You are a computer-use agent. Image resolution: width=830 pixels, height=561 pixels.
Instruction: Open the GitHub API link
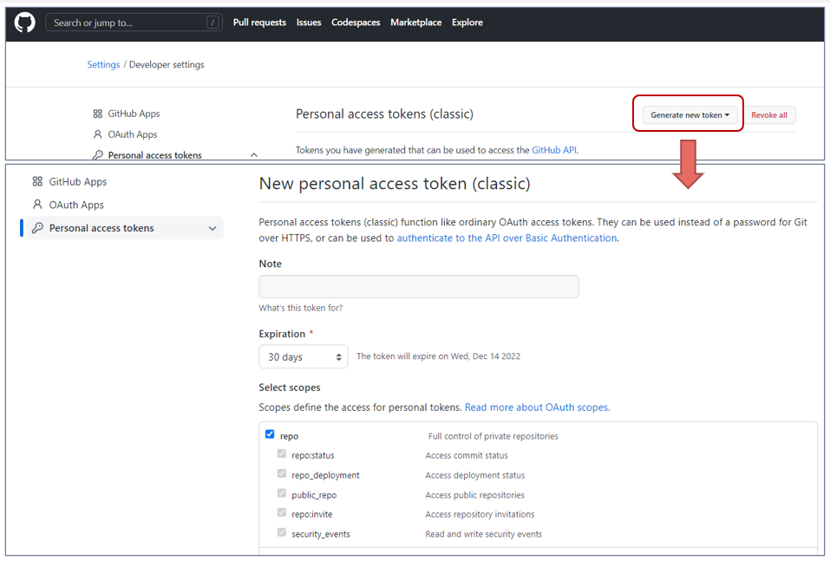pyautogui.click(x=554, y=150)
